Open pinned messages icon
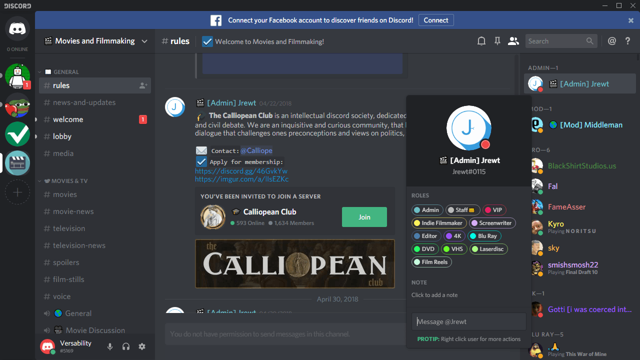This screenshot has width=640, height=360. 497,40
